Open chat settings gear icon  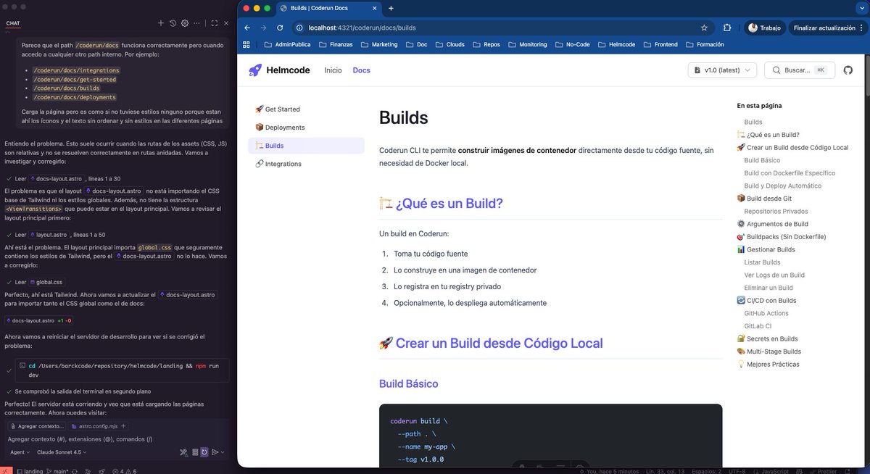click(x=184, y=23)
